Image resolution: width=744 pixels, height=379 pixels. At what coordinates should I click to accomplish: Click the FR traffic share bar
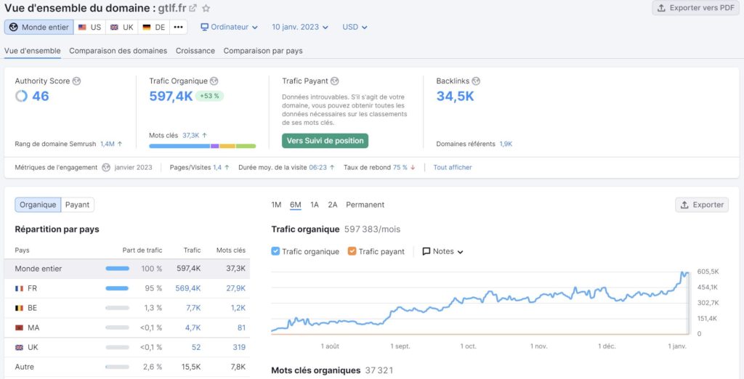click(x=117, y=288)
